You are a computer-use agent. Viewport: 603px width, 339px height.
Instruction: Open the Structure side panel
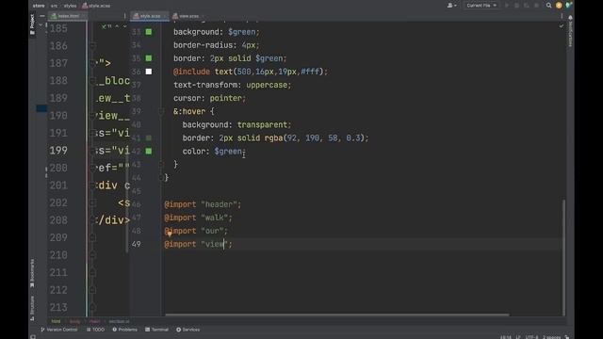(x=32, y=308)
